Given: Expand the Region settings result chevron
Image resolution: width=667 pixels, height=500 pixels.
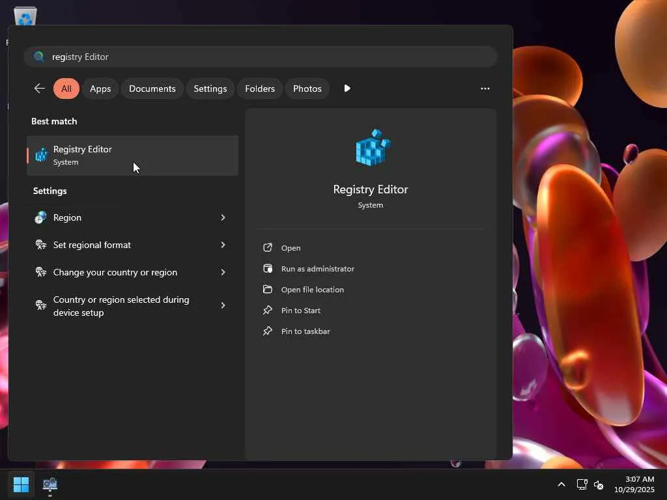Looking at the screenshot, I should [x=223, y=217].
